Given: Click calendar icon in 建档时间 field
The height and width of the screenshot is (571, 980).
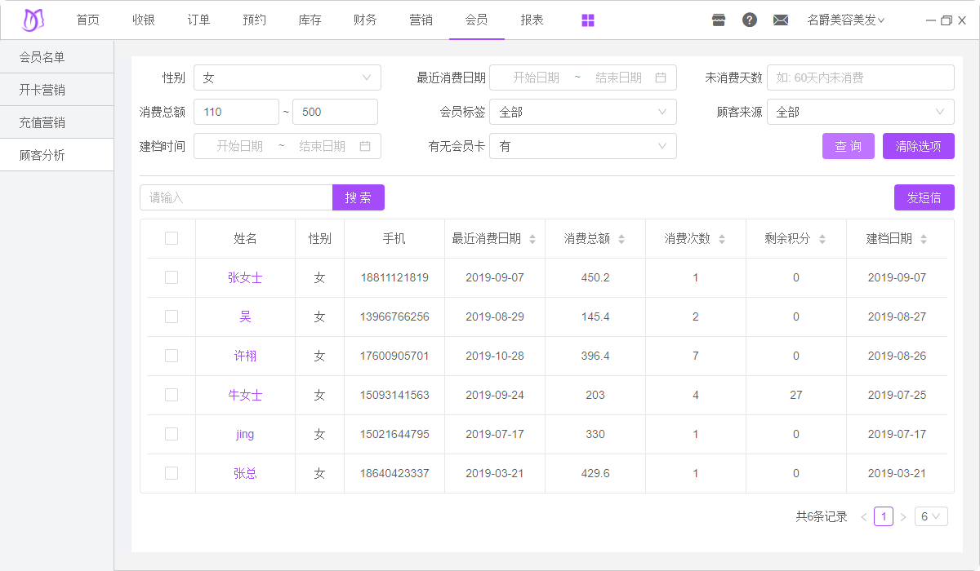Looking at the screenshot, I should (x=365, y=146).
